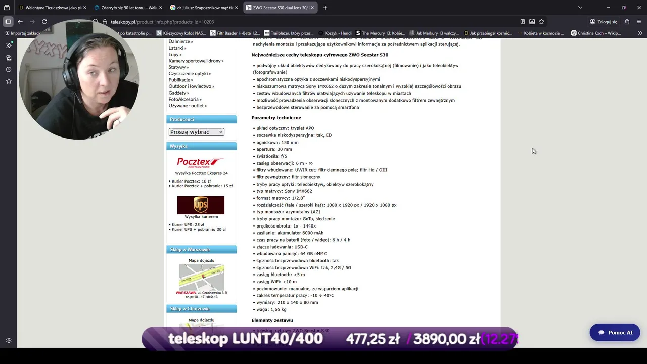
Task: Open Christina Koch Wikipedia bookmark
Action: [x=596, y=33]
